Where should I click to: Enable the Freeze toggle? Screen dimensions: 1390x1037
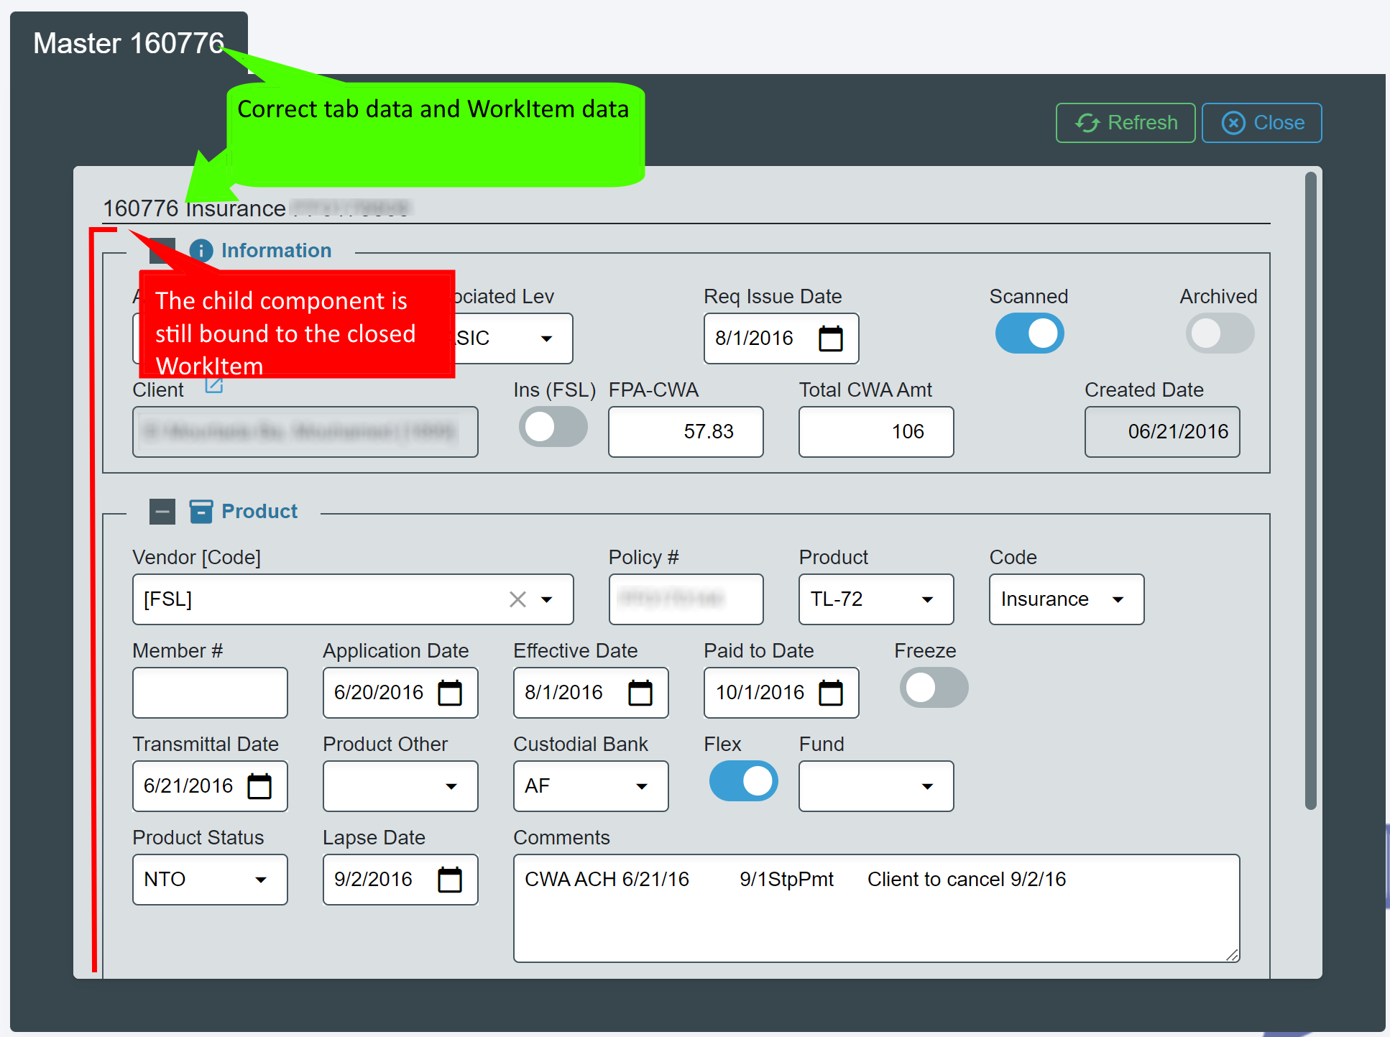click(x=934, y=688)
